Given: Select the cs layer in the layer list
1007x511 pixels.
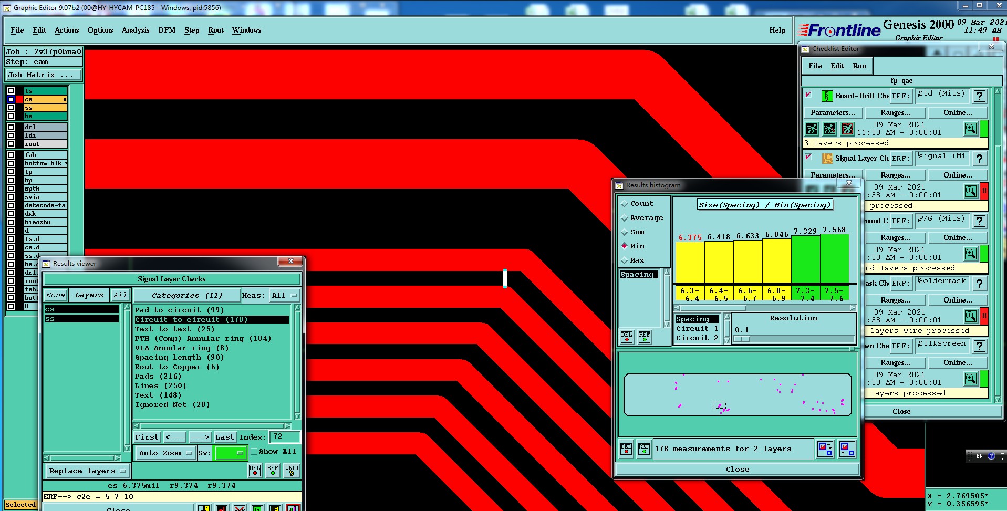Looking at the screenshot, I should pyautogui.click(x=81, y=310).
